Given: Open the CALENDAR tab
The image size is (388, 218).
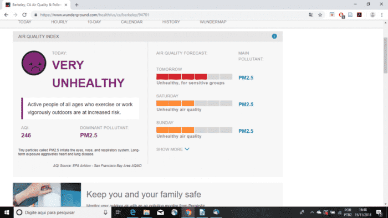Looking at the screenshot, I should pyautogui.click(x=132, y=22).
